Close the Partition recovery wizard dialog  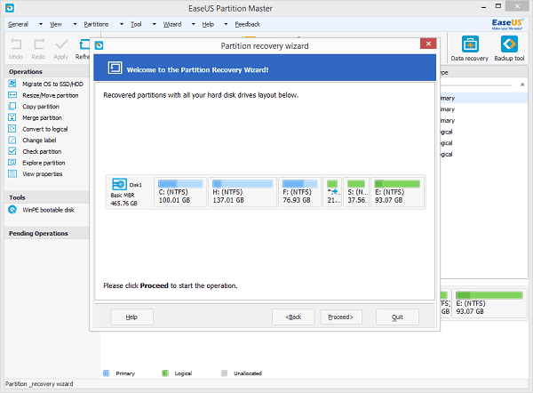coord(428,44)
